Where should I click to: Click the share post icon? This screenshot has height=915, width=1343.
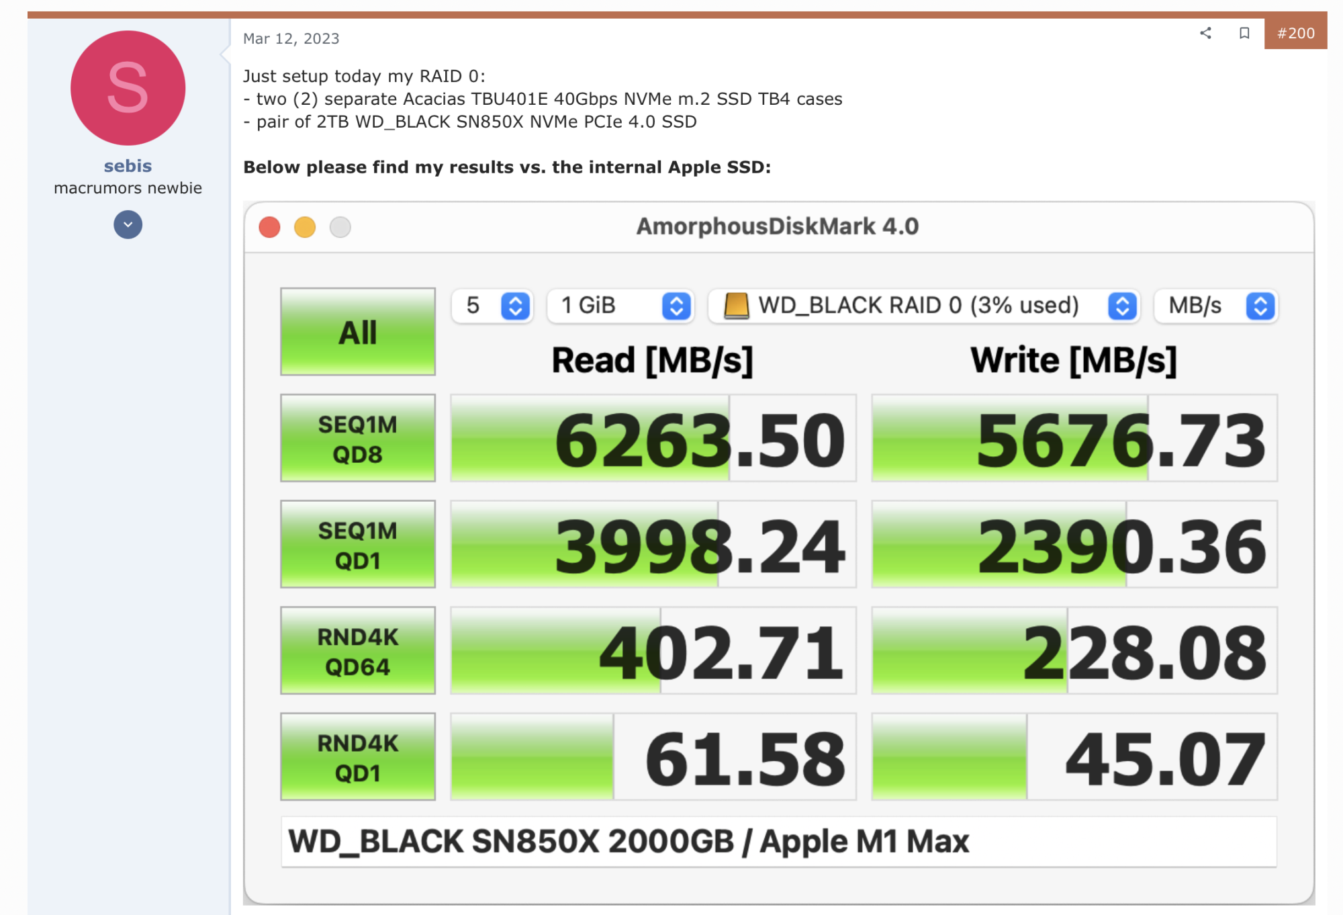(x=1205, y=33)
